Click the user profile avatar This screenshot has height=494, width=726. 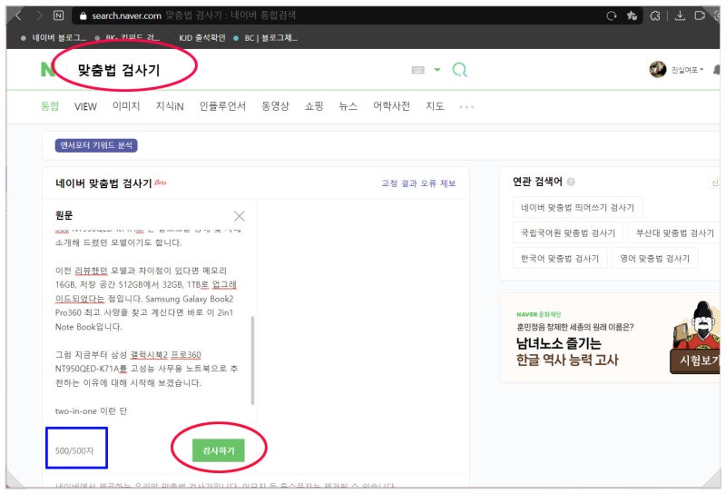point(657,70)
